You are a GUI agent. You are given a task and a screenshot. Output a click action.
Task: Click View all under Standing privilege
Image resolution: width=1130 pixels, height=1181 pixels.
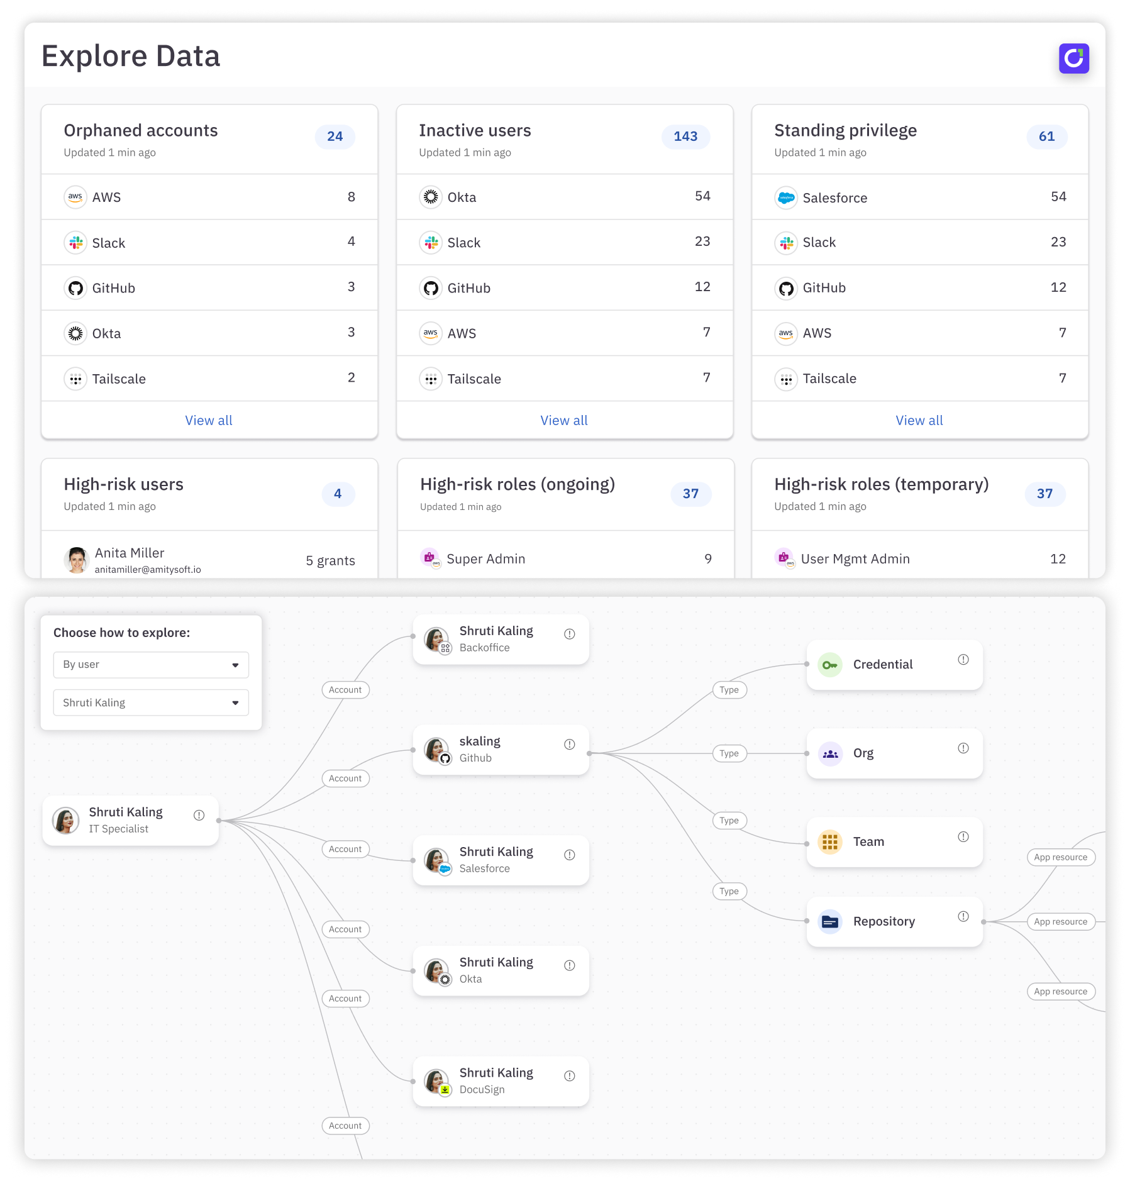point(919,421)
